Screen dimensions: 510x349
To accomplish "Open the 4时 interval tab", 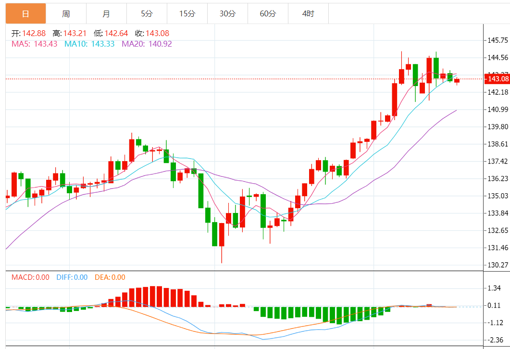I will click(308, 13).
